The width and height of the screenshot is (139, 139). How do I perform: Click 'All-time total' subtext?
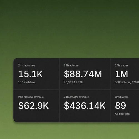(x=123, y=114)
